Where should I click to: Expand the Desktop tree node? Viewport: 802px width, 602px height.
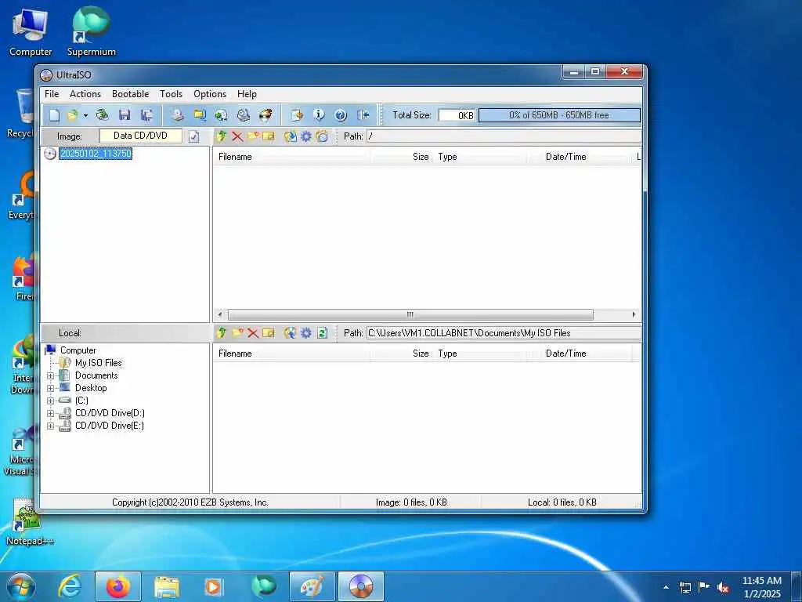click(x=51, y=388)
